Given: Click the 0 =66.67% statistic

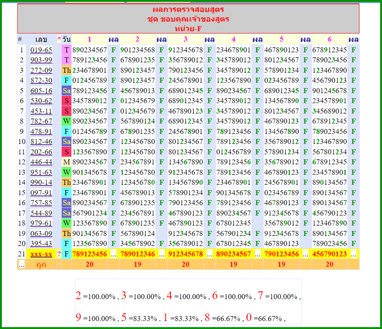Looking at the screenshot, I should pyautogui.click(x=264, y=318).
